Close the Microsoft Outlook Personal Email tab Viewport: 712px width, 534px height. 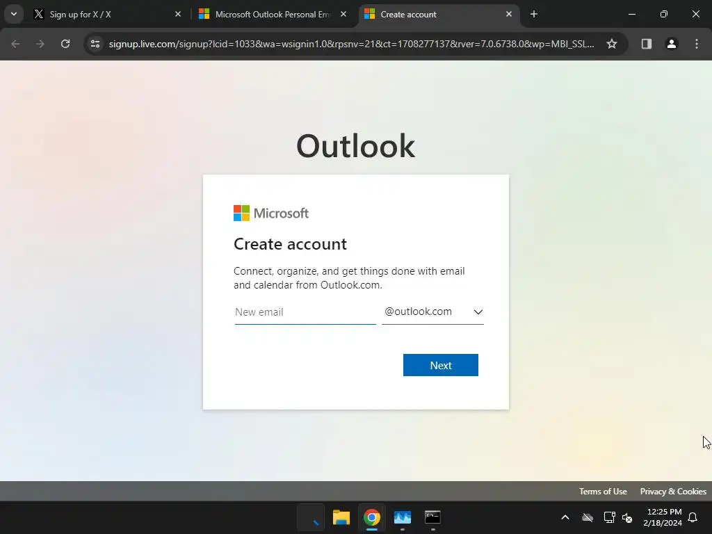point(343,14)
